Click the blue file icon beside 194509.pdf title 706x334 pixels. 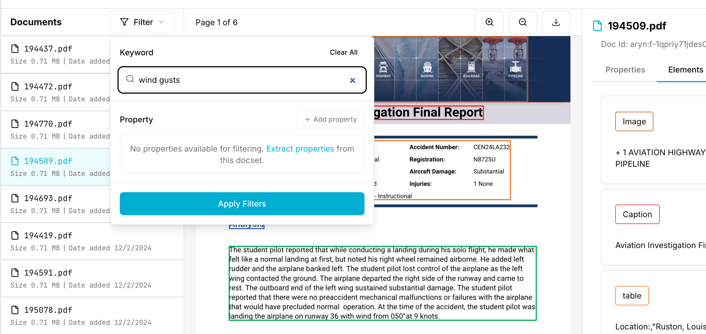pos(597,26)
